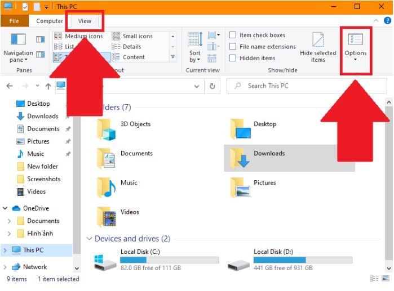Image resolution: width=394 pixels, height=291 pixels.
Task: Open address bar history dropdown
Action: coord(197,86)
